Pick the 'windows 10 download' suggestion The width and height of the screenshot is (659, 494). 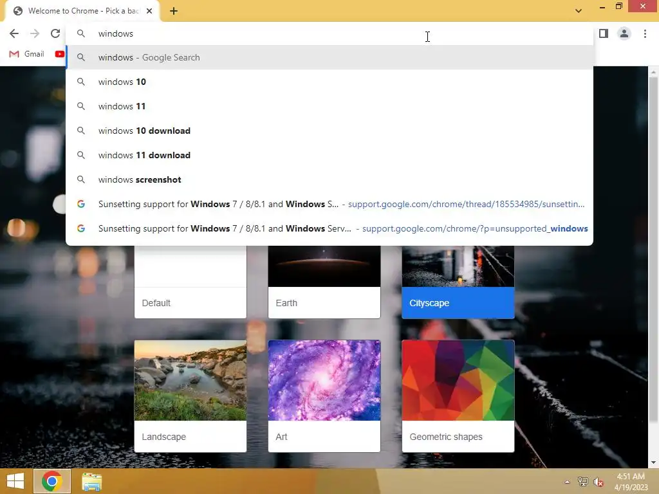point(329,131)
